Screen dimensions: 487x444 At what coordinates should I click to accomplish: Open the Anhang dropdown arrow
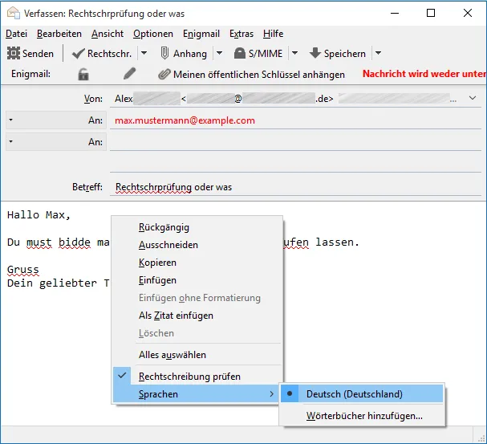click(x=219, y=53)
